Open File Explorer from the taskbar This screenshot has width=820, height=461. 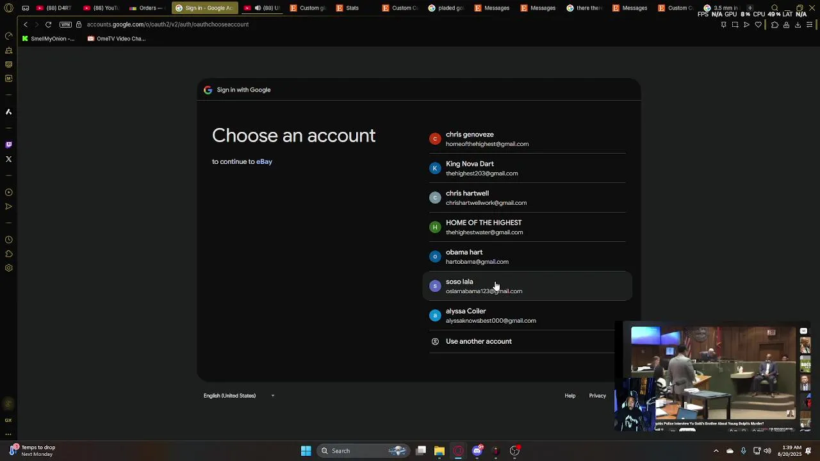point(439,451)
